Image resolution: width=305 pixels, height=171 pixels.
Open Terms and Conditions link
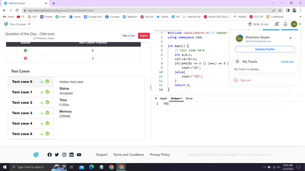point(129,155)
